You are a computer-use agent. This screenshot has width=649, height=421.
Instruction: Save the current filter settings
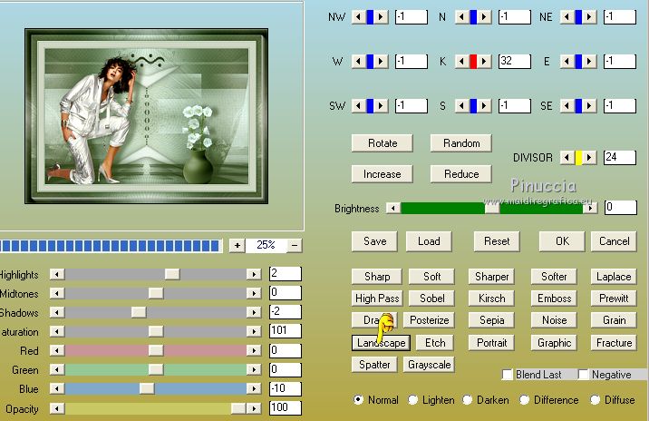point(374,241)
